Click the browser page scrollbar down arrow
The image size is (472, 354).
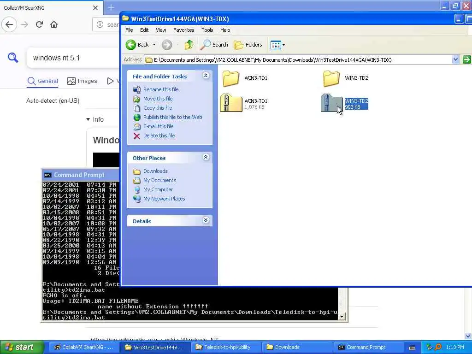pos(468,336)
